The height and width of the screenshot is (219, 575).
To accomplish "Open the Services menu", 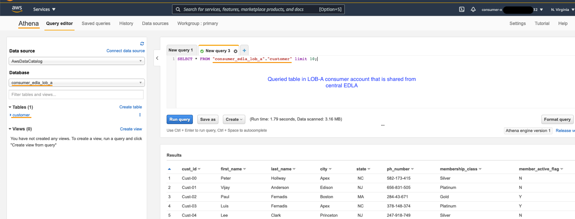I will [44, 9].
